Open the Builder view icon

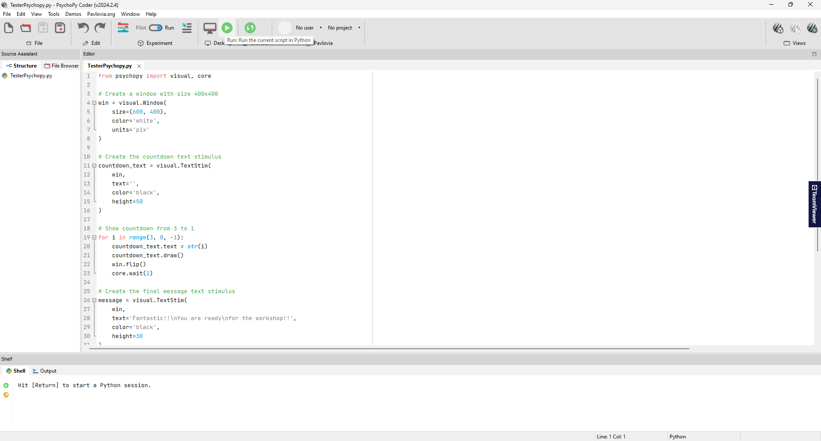pos(778,28)
